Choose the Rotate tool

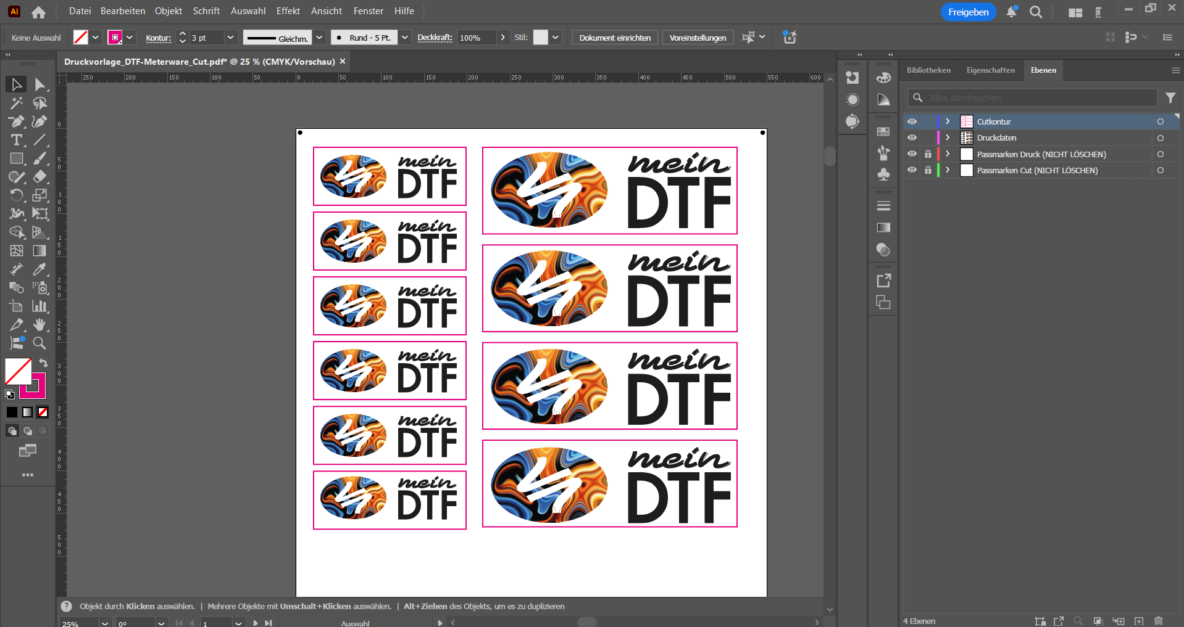click(16, 195)
